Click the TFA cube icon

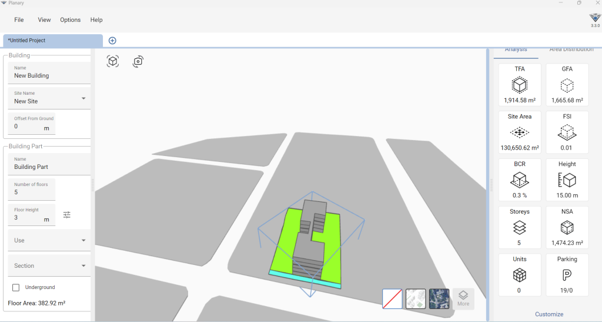(520, 85)
